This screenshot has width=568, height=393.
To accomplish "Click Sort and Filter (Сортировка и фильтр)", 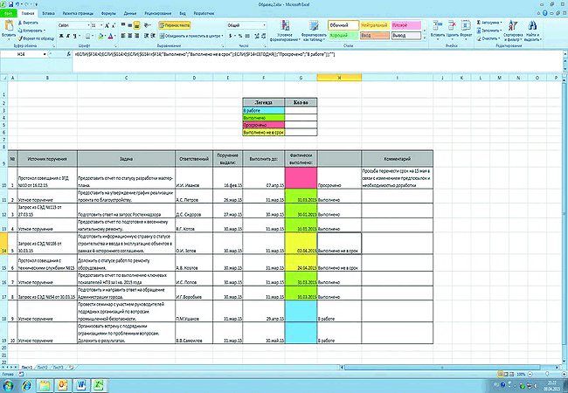I will [x=513, y=31].
